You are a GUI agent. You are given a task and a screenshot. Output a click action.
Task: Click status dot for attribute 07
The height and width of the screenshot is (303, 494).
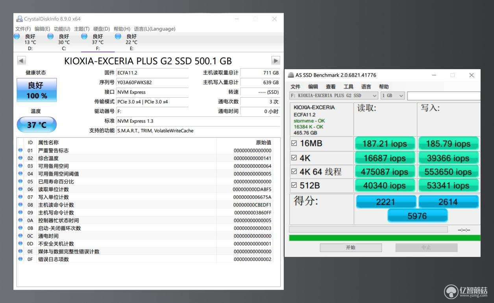point(20,197)
